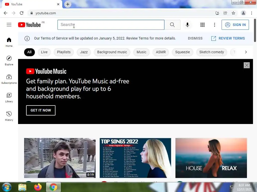The width and height of the screenshot is (257, 192).
Task: Open File Explorer from taskbar
Action: point(22,187)
